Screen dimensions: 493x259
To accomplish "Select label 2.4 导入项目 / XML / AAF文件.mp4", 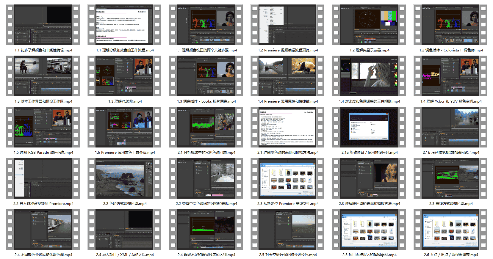I will tap(125, 255).
